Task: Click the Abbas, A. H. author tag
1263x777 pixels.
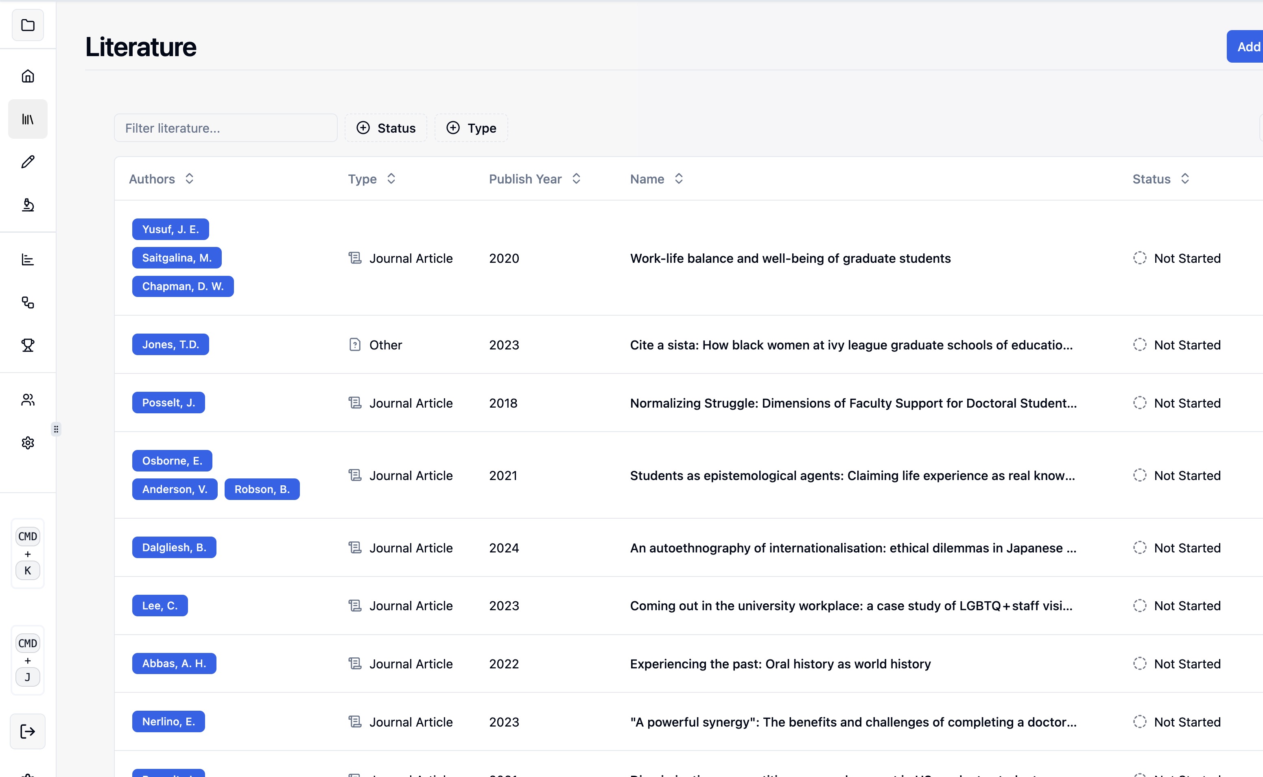Action: coord(174,664)
